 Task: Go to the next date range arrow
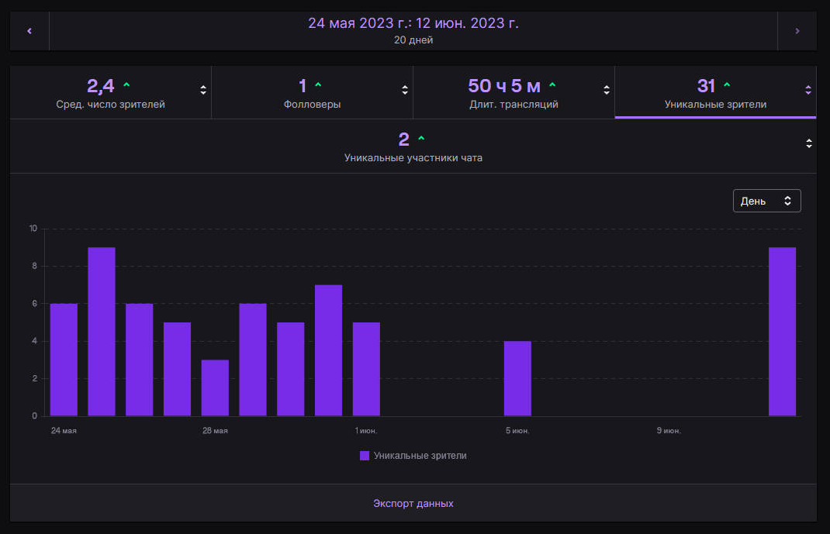tap(797, 31)
